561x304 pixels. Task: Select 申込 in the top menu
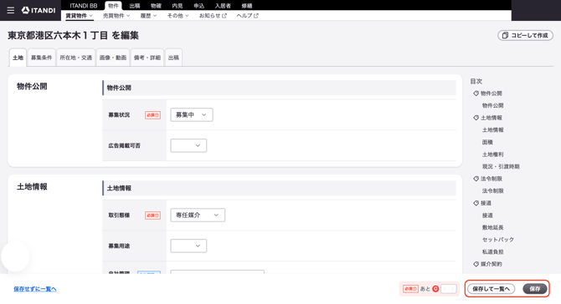pos(198,6)
